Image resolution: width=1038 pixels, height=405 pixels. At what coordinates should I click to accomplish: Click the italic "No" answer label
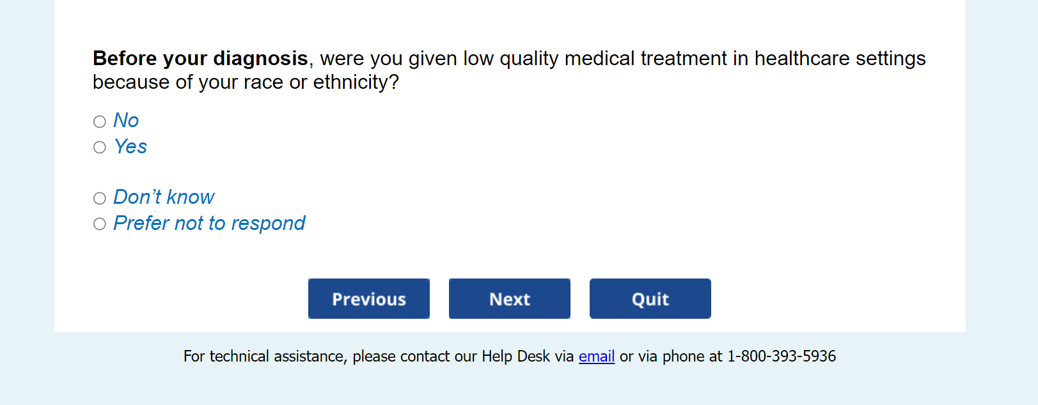126,121
